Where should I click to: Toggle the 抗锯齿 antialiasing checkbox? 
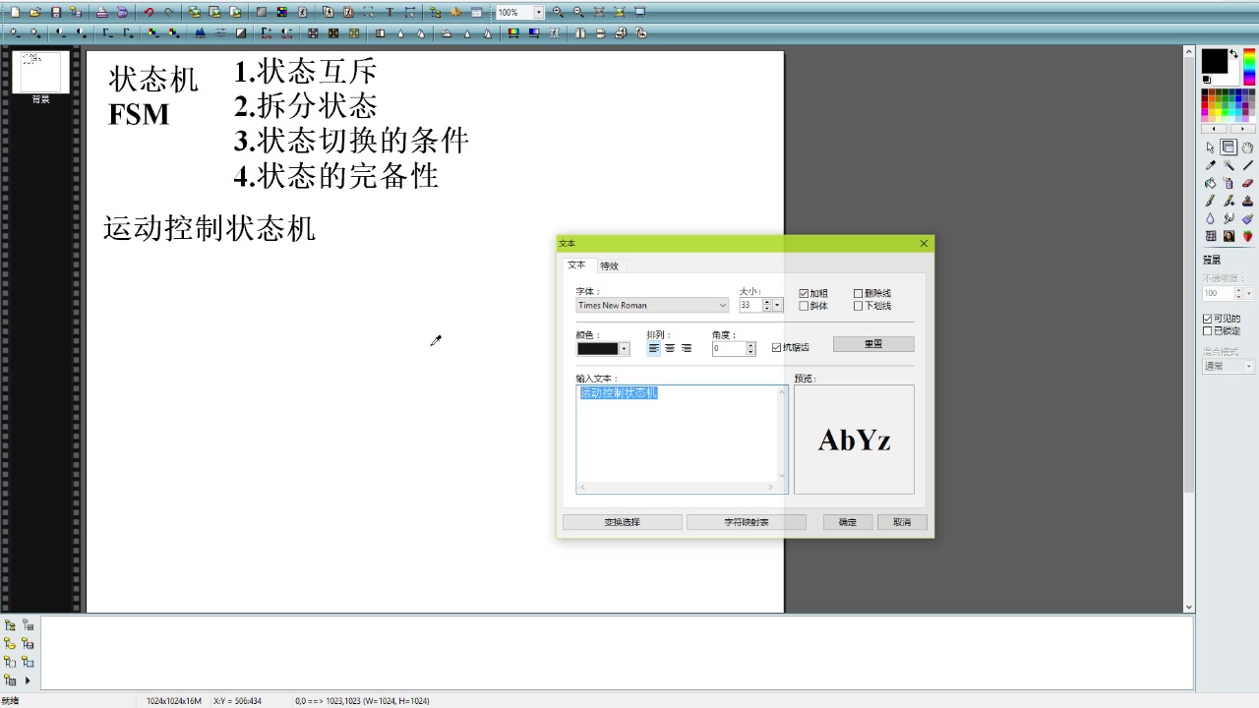point(777,347)
